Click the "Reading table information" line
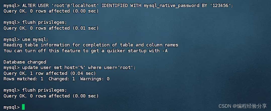 [x=91, y=45]
